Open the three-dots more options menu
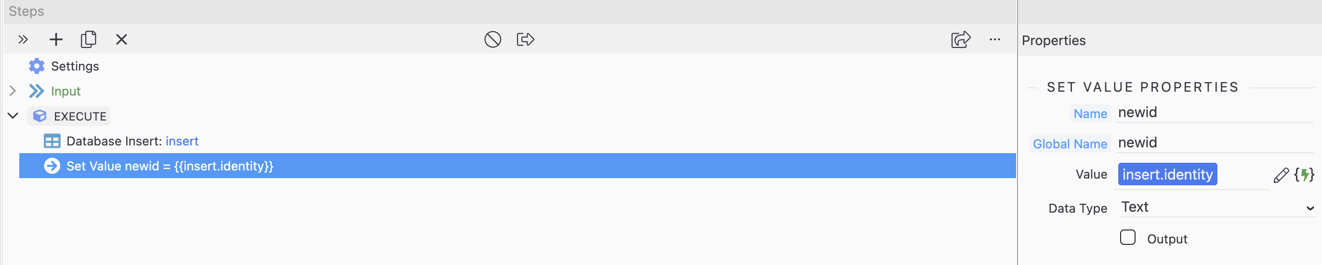 [994, 39]
